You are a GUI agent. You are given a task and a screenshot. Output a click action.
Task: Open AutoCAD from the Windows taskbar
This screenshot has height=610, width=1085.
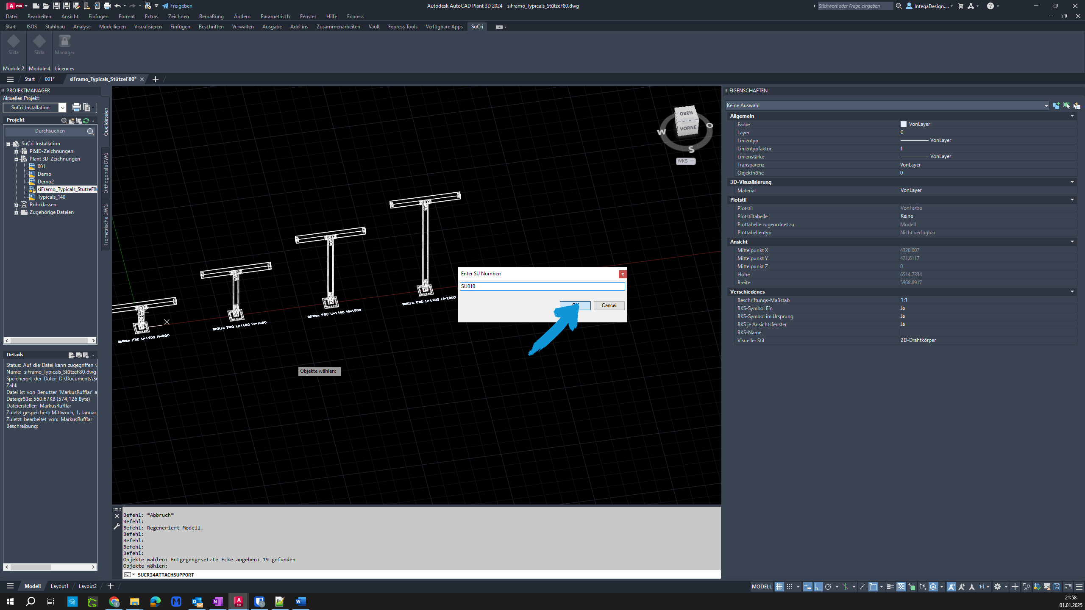[239, 601]
